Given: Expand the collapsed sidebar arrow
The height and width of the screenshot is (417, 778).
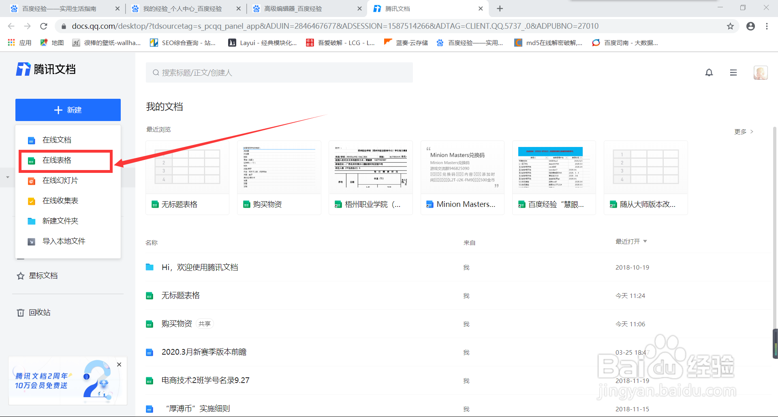Looking at the screenshot, I should click(8, 177).
